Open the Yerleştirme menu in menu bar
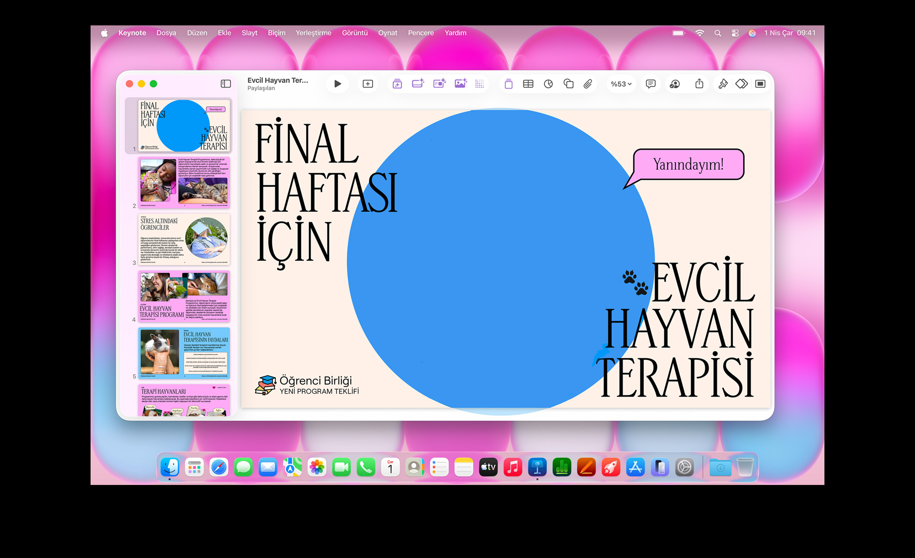 313,33
